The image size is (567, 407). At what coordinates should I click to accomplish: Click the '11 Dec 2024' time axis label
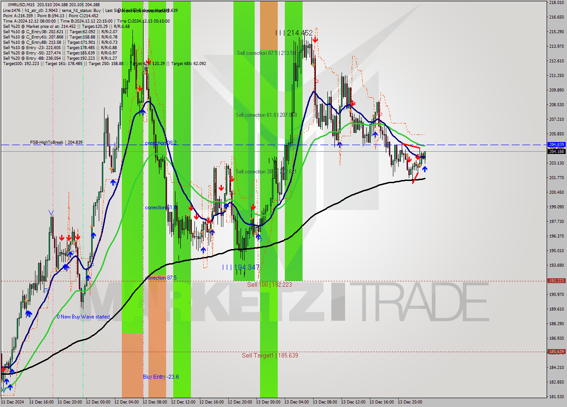(x=12, y=402)
